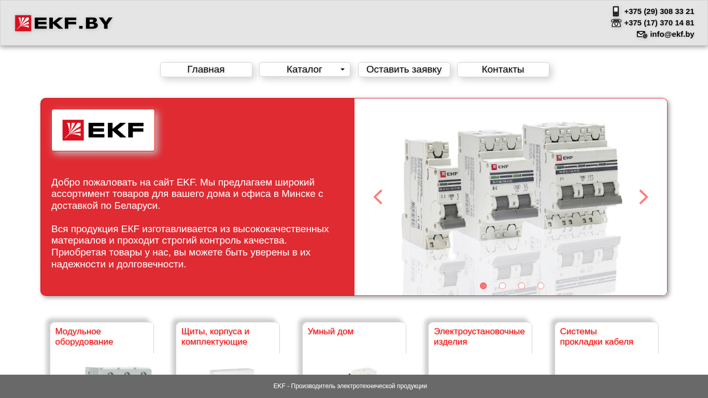
Task: Go to Главная menu item
Action: click(x=206, y=69)
